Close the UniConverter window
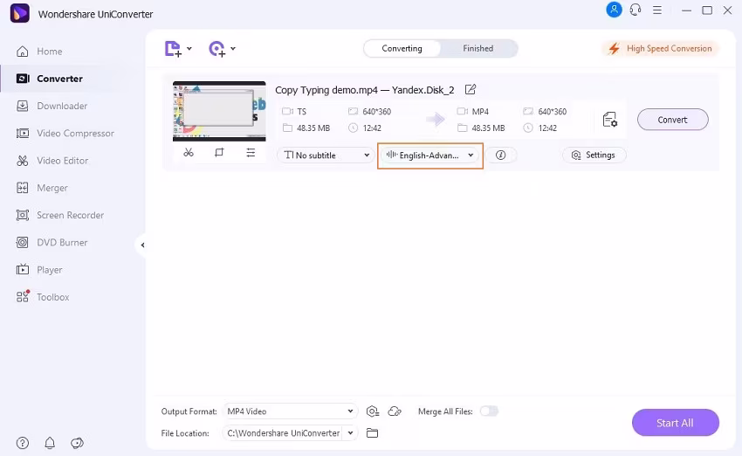 click(x=728, y=10)
